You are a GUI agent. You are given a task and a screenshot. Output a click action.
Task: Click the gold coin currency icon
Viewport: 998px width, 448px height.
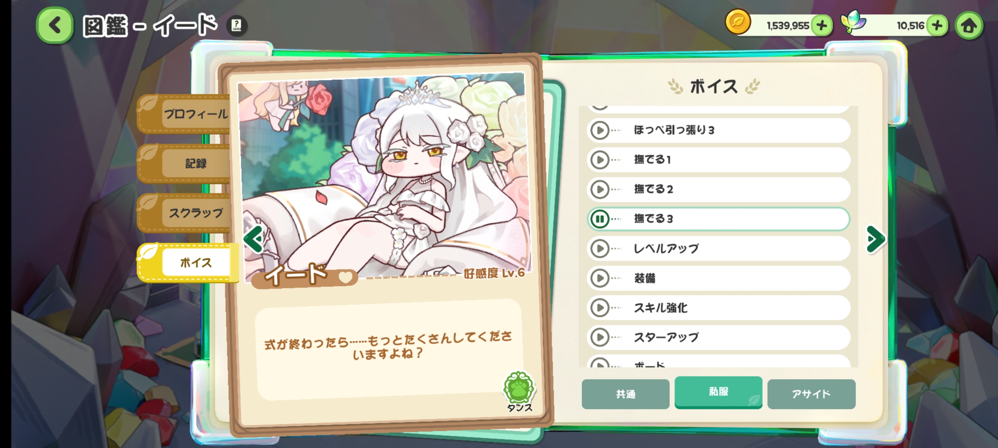pyautogui.click(x=738, y=22)
